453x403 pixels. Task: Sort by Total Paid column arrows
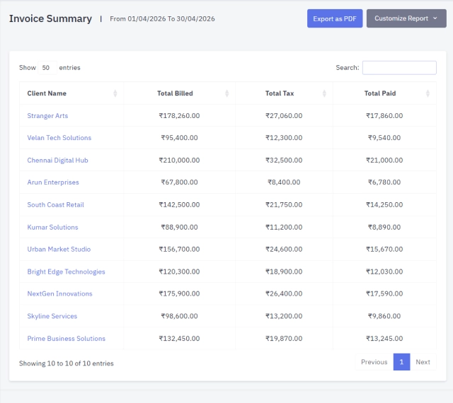pos(428,93)
